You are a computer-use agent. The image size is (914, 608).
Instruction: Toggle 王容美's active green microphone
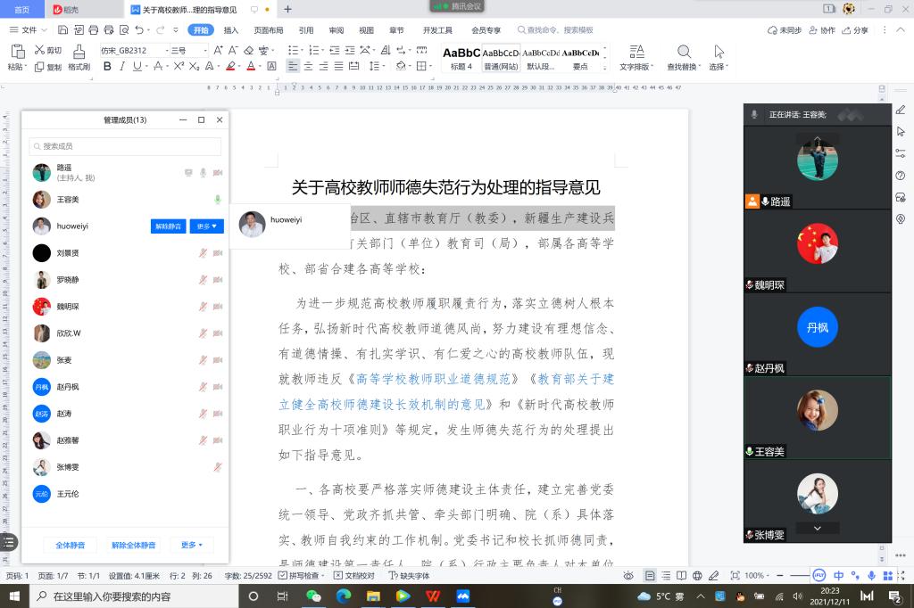coord(218,200)
